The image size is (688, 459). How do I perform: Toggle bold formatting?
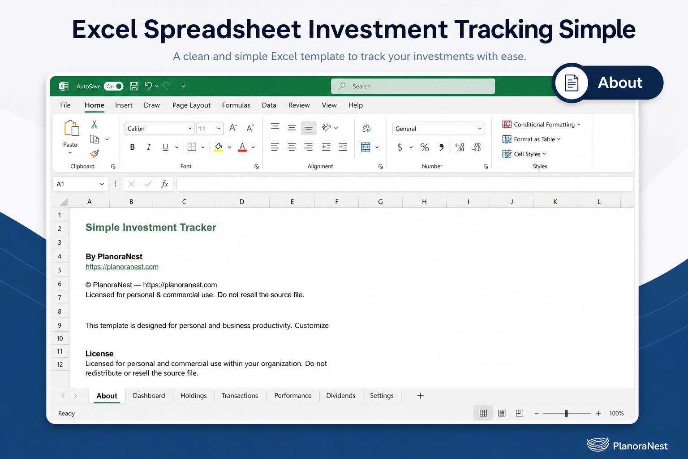coord(133,147)
